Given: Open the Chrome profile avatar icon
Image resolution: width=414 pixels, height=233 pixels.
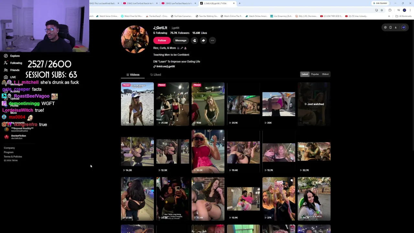Looking at the screenshot, I should tap(404, 10).
